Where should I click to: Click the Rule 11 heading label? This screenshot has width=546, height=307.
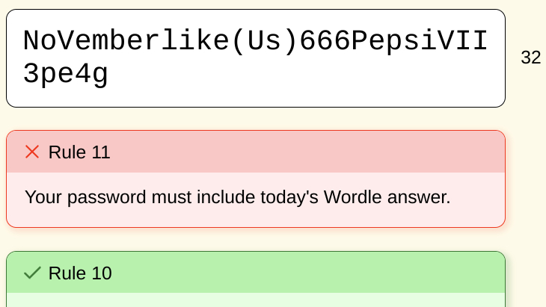click(79, 152)
